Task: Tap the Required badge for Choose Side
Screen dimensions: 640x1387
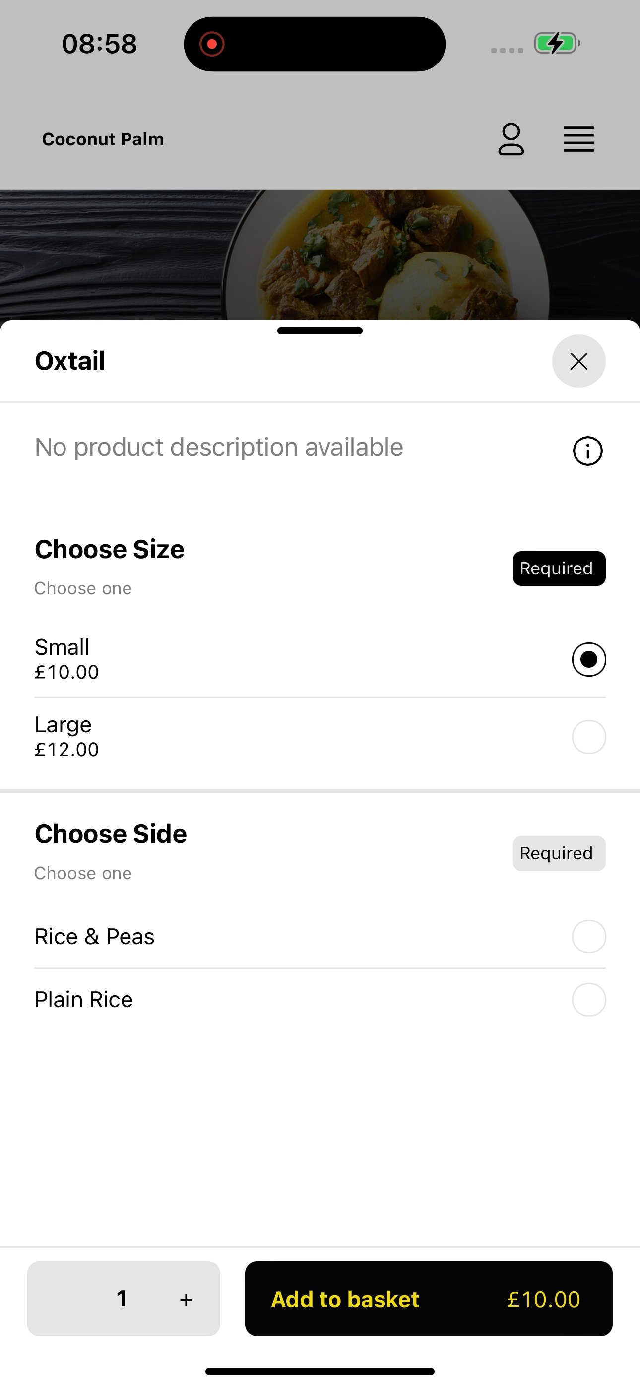Action: tap(559, 853)
